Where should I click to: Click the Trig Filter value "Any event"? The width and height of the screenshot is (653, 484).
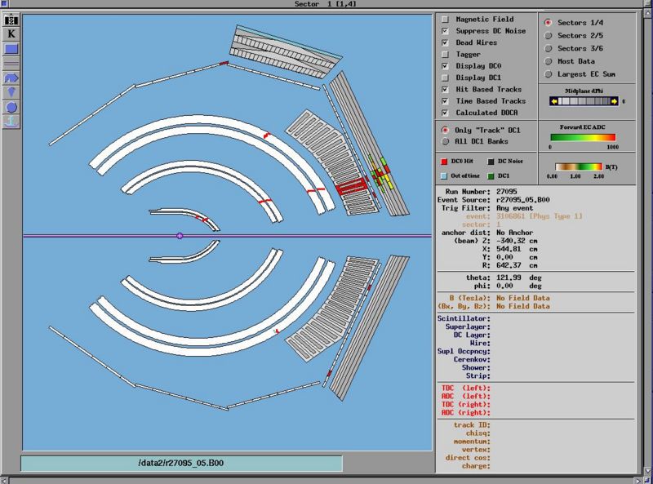(514, 208)
